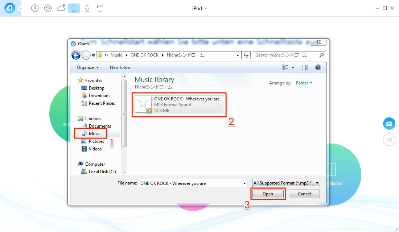This screenshot has width=399, height=232.
Task: Open the backup restore icon
Action: click(x=48, y=8)
